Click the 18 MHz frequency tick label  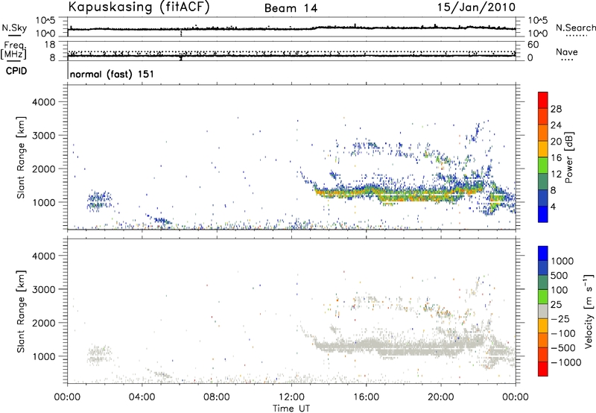pos(50,45)
